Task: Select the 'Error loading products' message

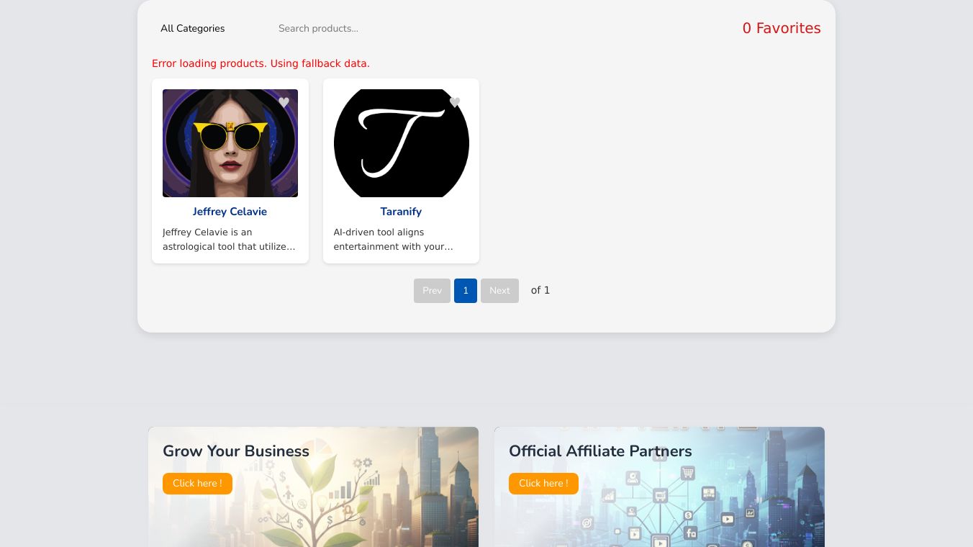Action: tap(261, 63)
